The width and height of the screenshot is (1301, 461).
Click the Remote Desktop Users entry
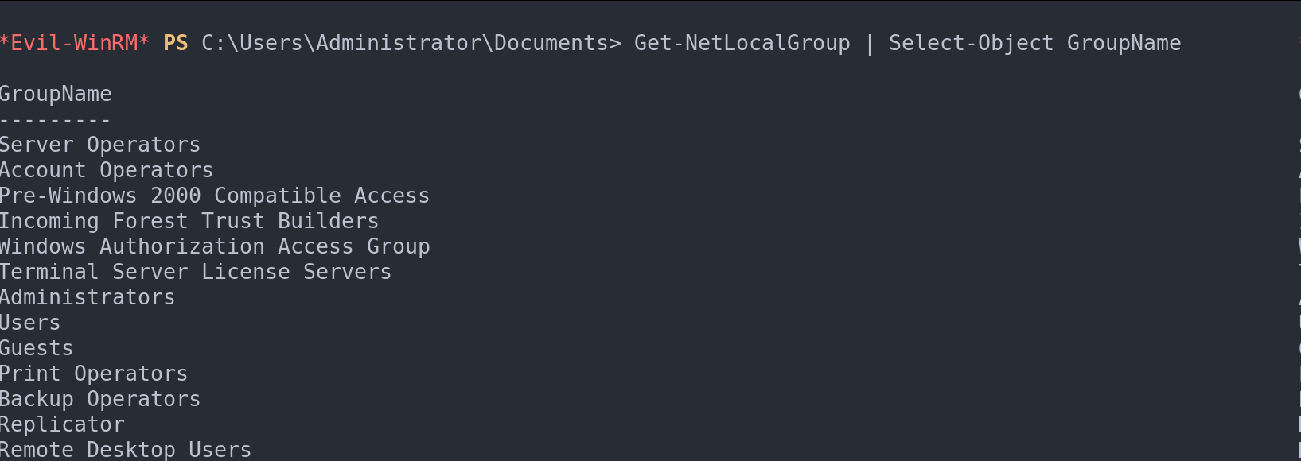(x=126, y=449)
